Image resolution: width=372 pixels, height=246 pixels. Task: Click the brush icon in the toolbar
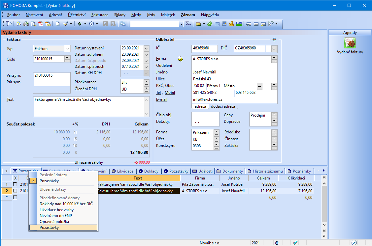click(65, 24)
